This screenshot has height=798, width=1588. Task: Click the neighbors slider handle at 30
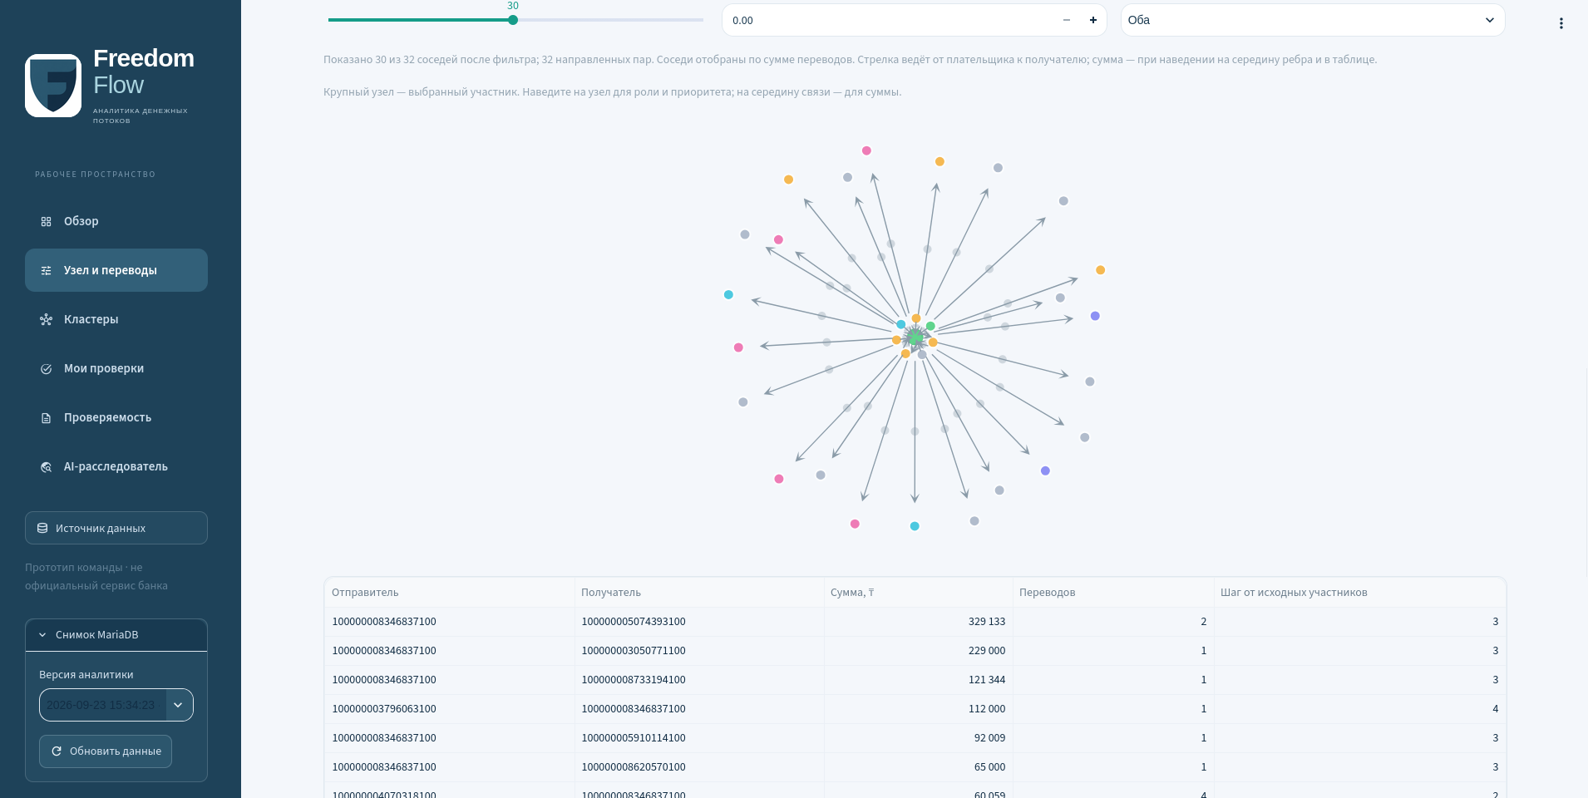click(x=513, y=20)
